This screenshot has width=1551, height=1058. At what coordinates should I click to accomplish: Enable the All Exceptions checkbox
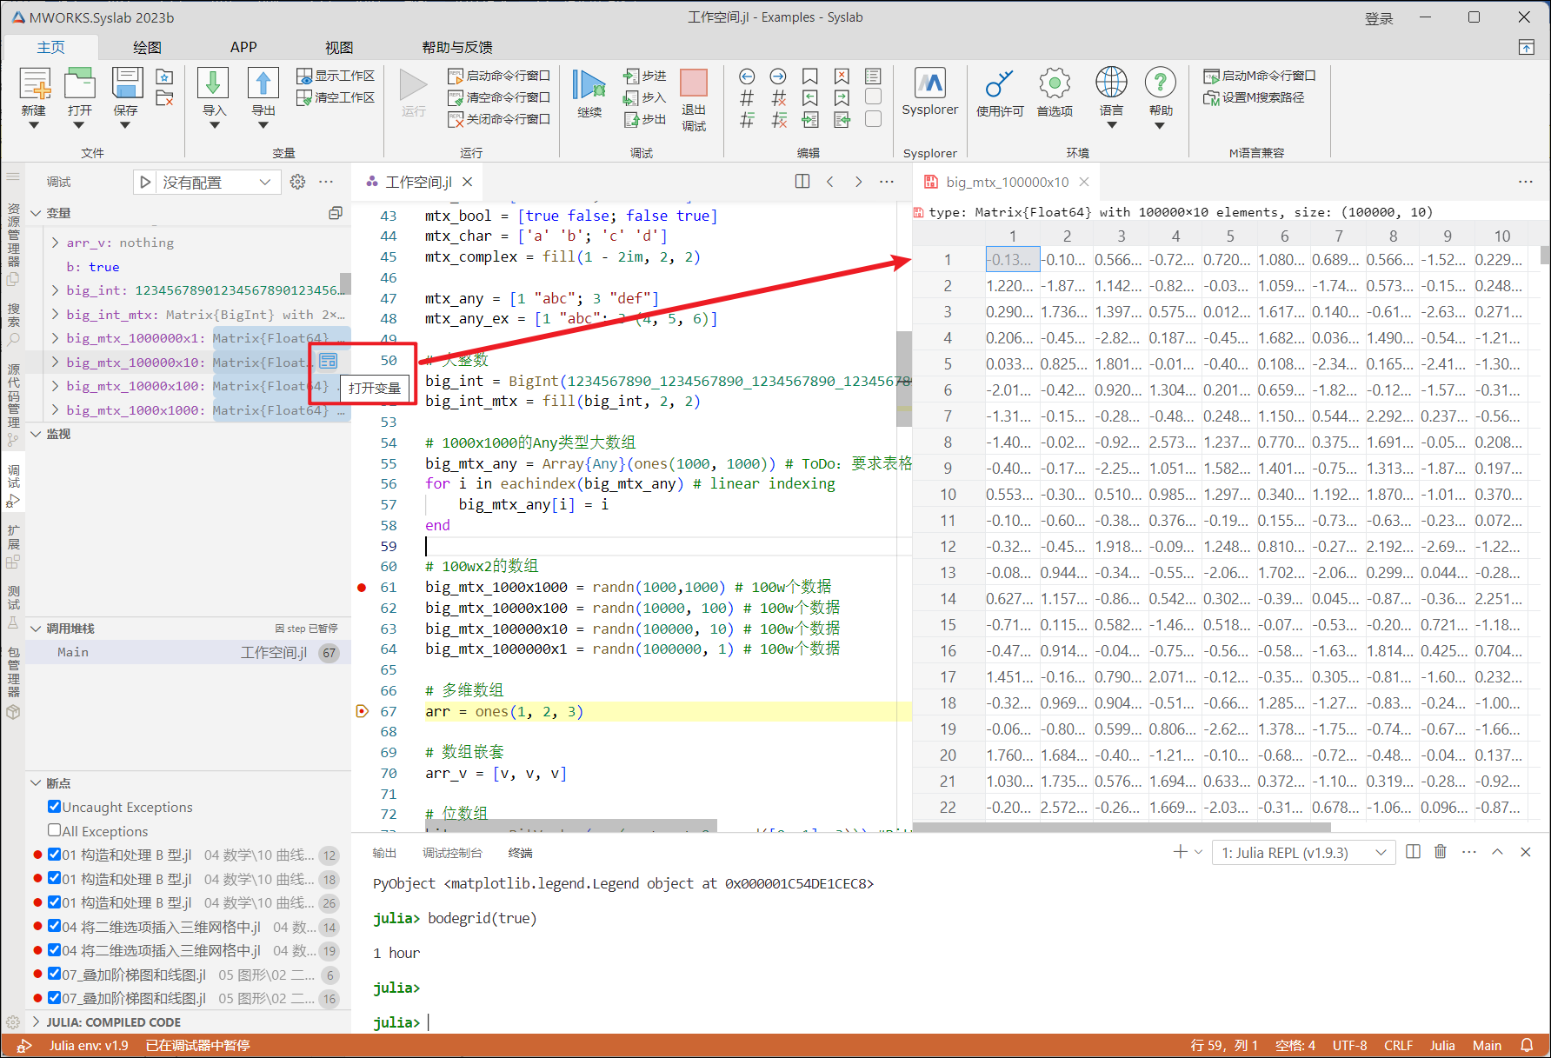(x=55, y=830)
